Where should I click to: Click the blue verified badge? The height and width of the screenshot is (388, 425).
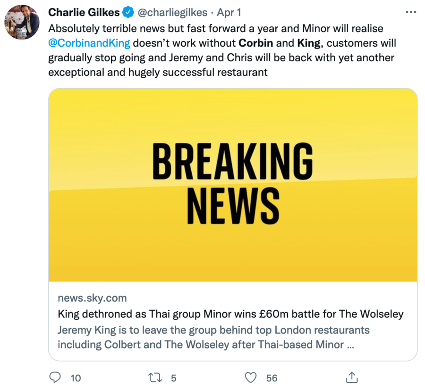click(x=127, y=12)
